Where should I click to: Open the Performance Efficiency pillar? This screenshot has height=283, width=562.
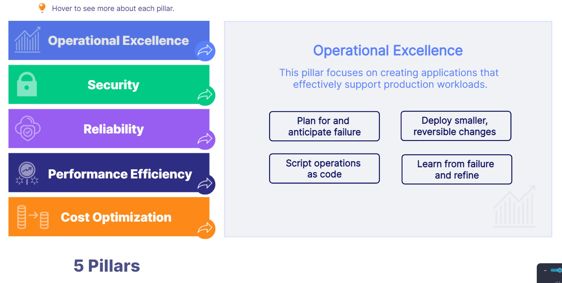pos(120,174)
